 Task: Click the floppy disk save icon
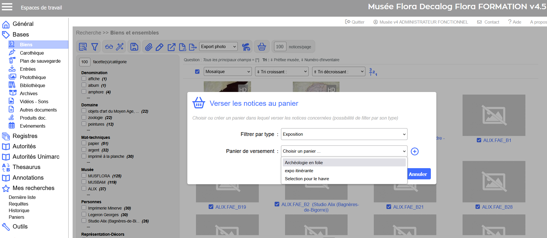pos(134,47)
